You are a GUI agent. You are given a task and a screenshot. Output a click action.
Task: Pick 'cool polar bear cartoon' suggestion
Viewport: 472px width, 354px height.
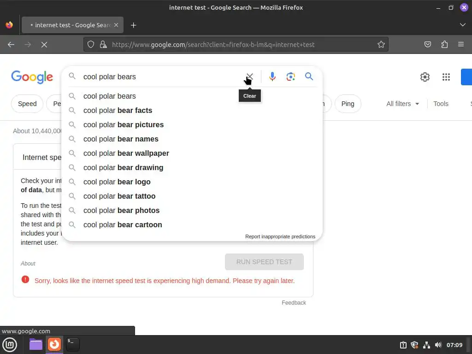pyautogui.click(x=192, y=225)
